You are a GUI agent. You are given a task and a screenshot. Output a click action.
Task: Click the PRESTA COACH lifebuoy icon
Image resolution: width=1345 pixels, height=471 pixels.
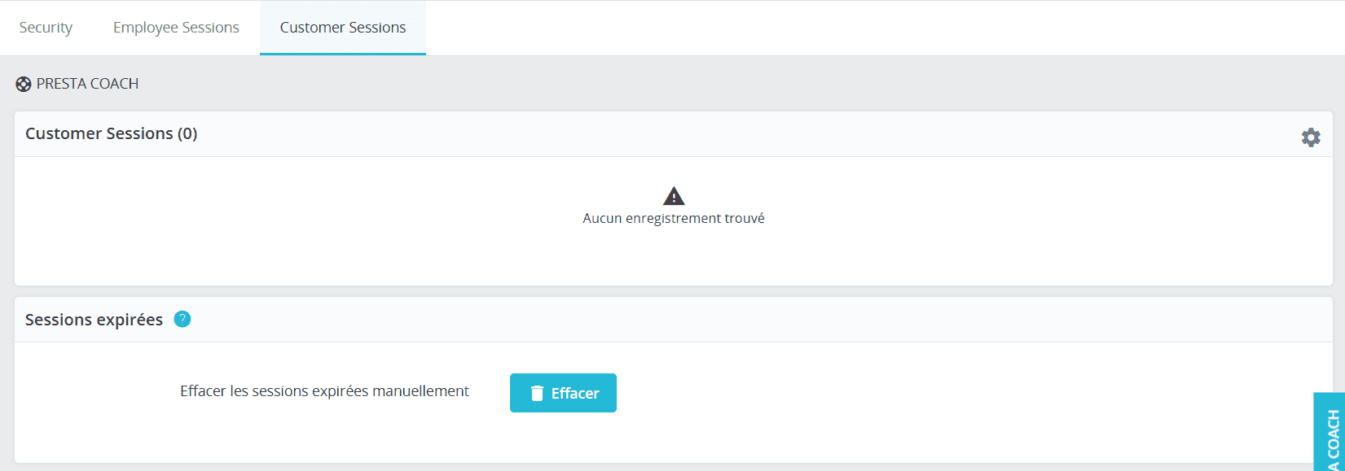(24, 84)
